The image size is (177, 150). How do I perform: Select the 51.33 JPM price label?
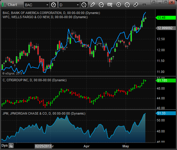pyautogui.click(x=166, y=113)
